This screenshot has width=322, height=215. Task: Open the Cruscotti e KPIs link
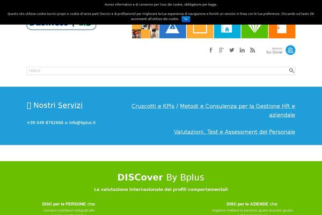[x=153, y=106]
